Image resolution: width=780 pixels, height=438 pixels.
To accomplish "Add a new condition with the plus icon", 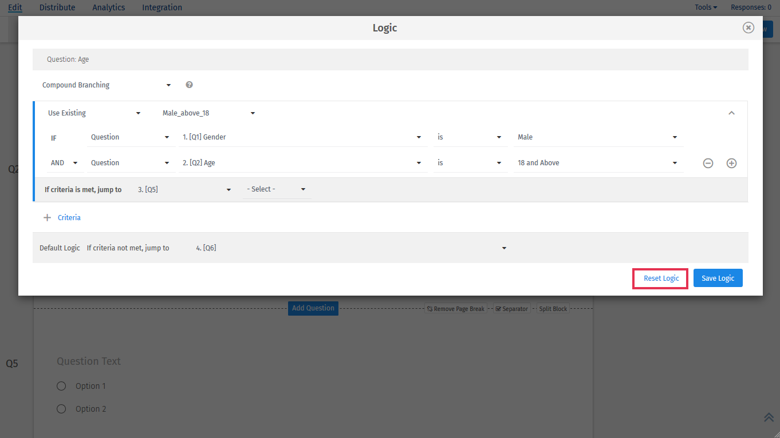I will [x=731, y=163].
